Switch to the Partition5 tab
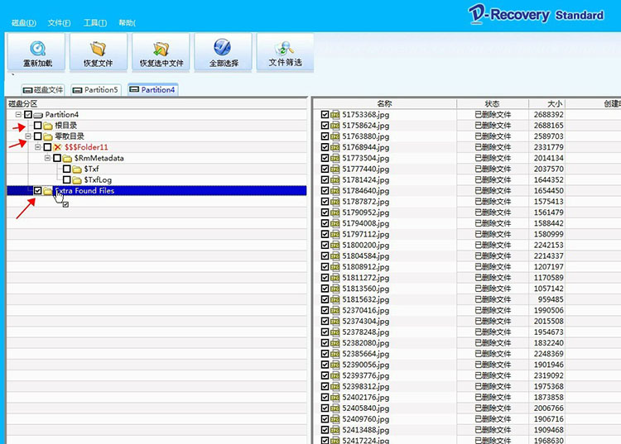 coord(96,90)
